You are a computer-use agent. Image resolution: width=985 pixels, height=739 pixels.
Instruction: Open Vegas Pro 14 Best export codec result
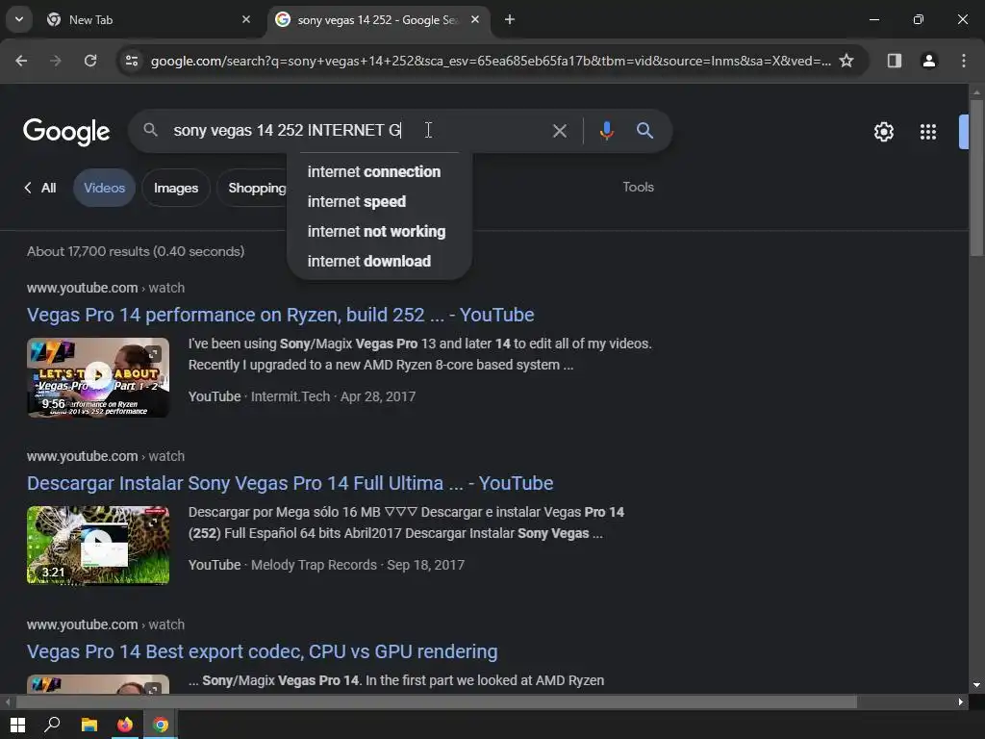click(x=262, y=651)
